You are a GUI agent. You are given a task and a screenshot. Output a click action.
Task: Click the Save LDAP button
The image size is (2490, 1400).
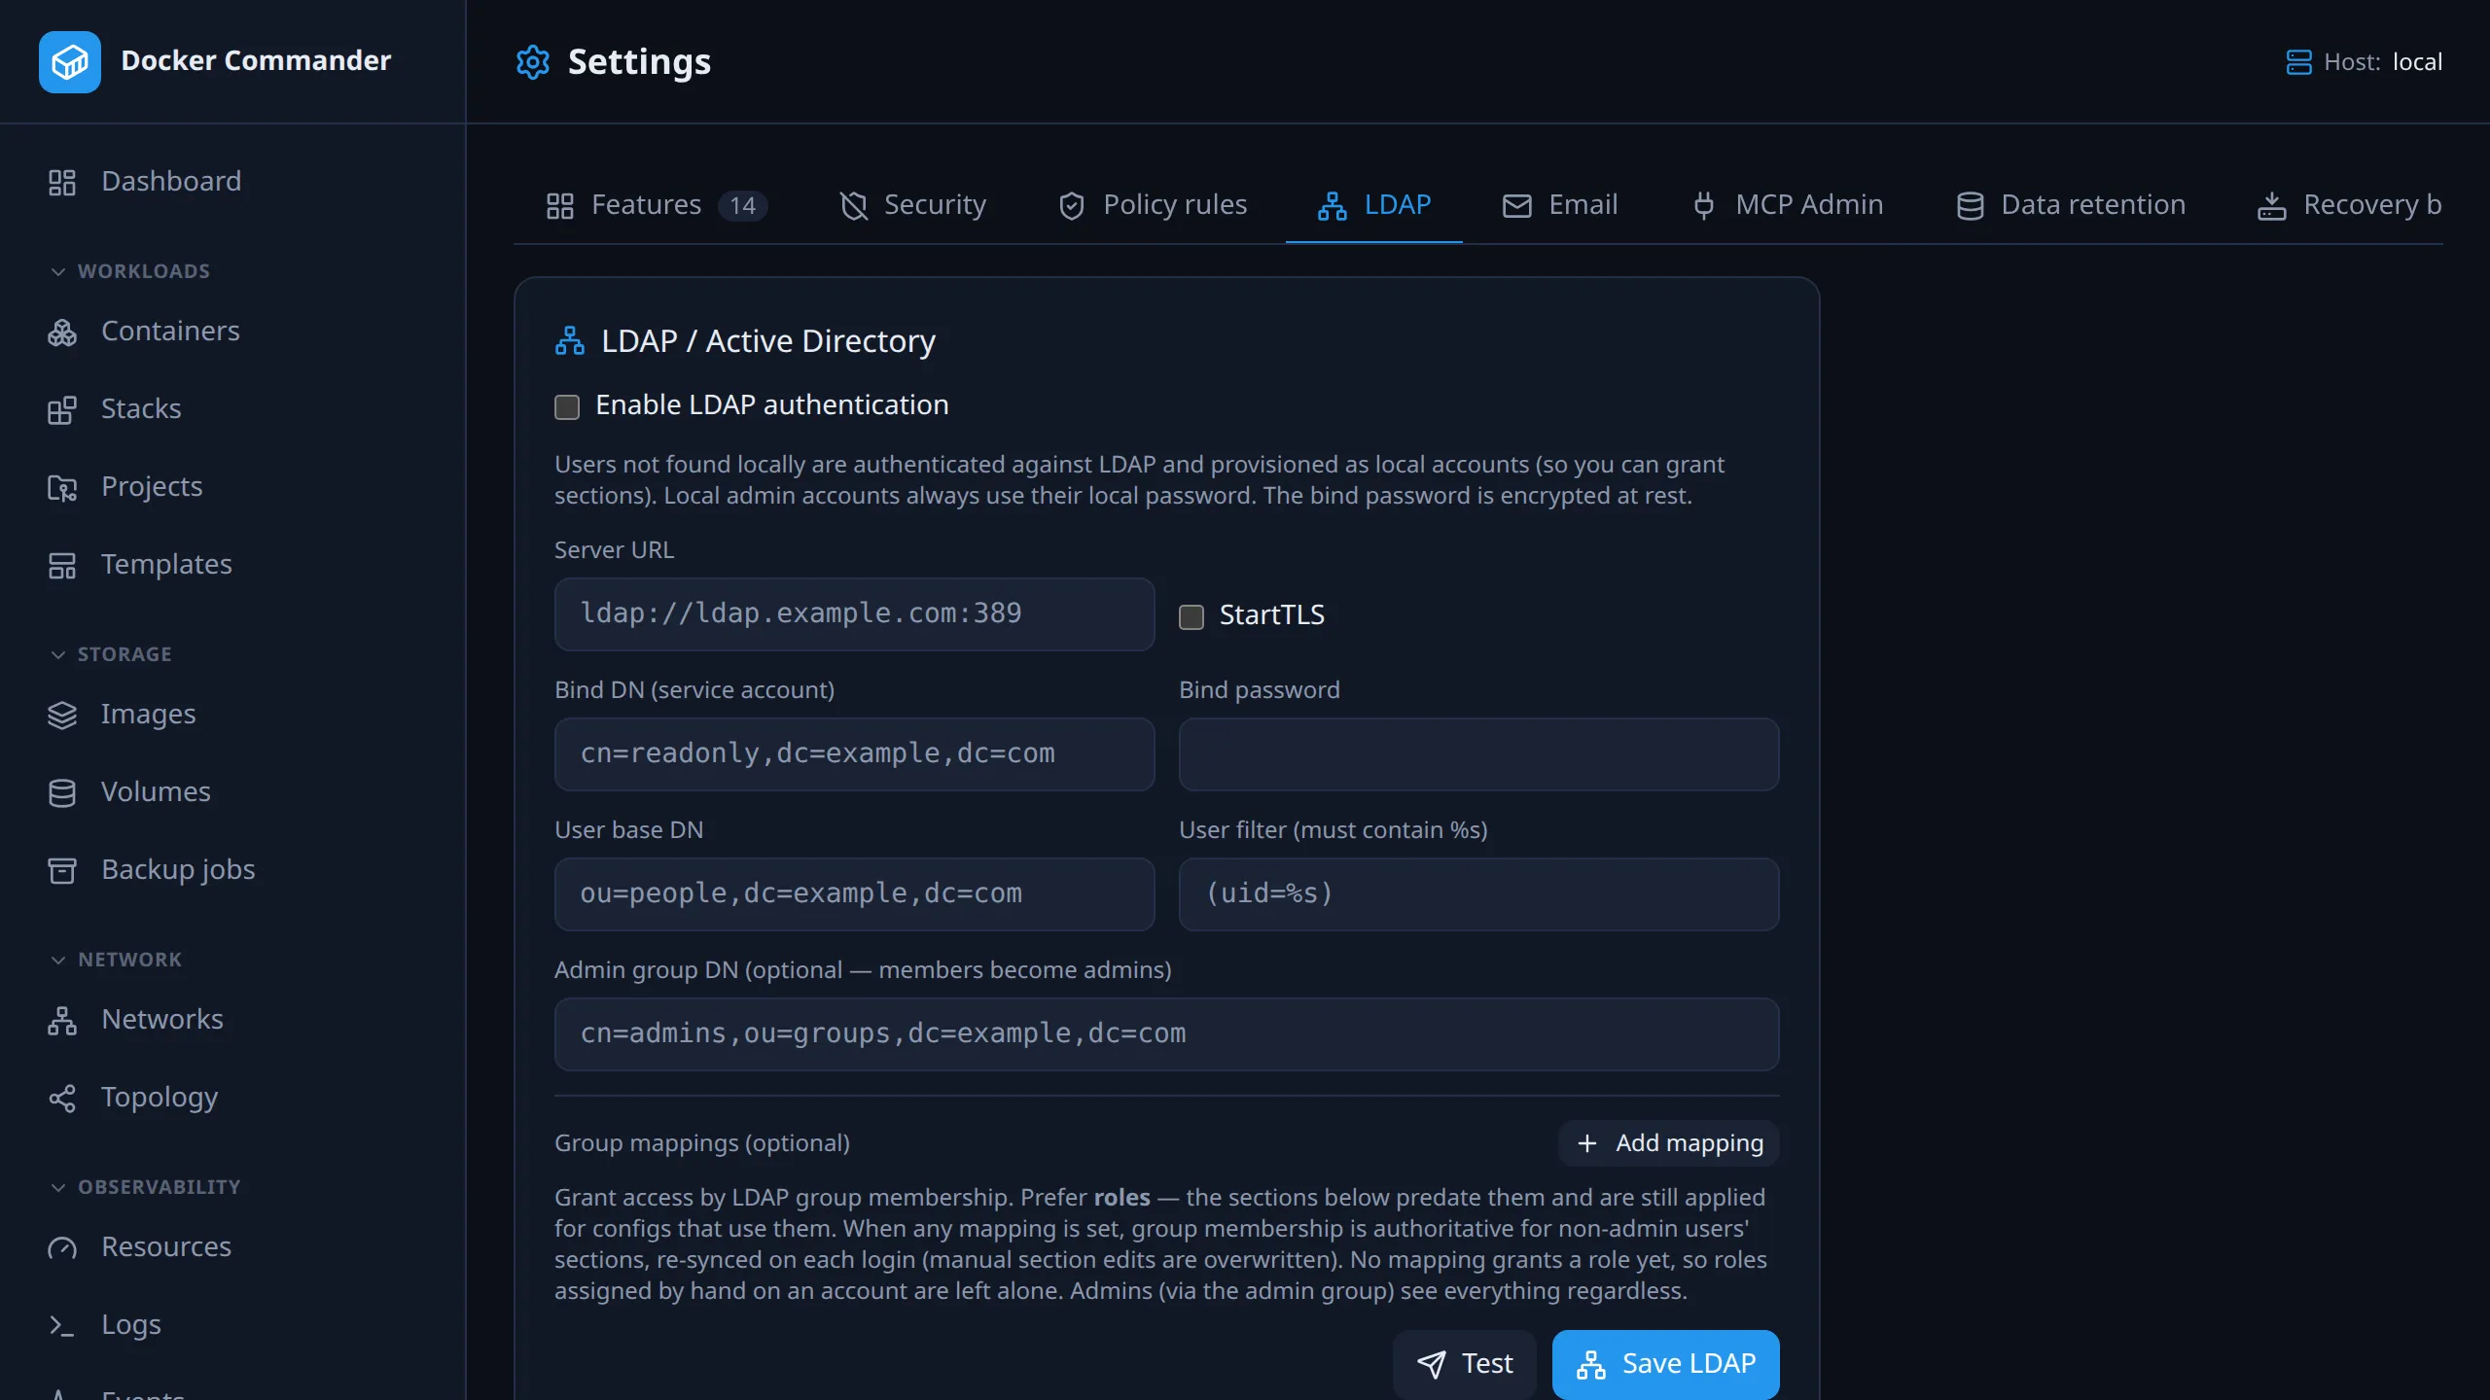1666,1364
